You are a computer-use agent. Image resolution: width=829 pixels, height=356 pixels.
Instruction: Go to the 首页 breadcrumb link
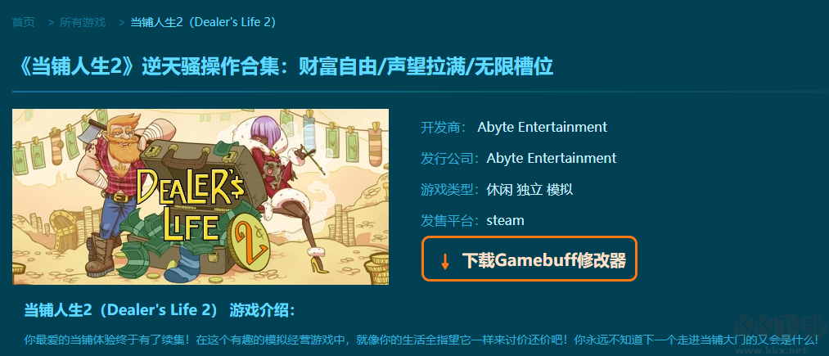(24, 22)
